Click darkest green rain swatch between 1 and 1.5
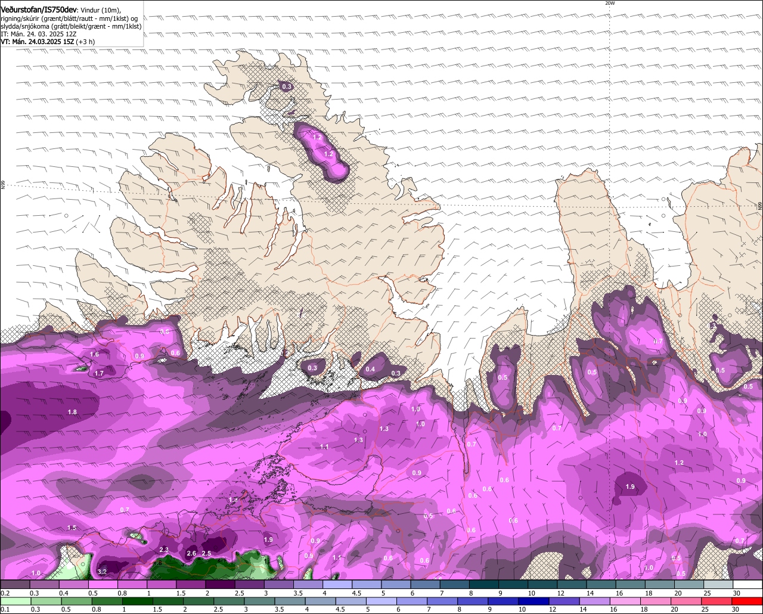Screen dimensions: 763x614 click(x=137, y=601)
